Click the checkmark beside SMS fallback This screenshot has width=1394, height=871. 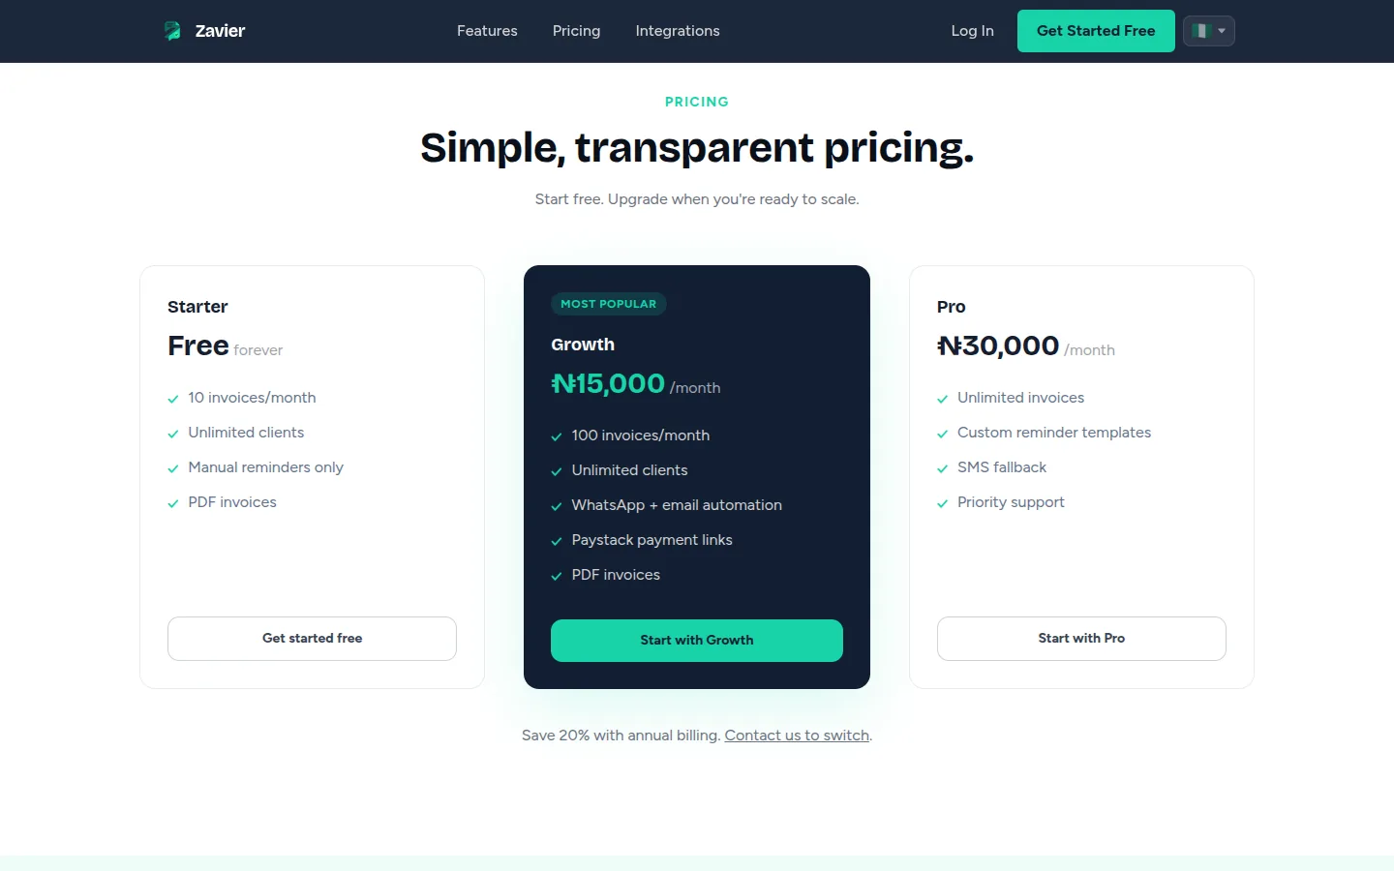(943, 468)
